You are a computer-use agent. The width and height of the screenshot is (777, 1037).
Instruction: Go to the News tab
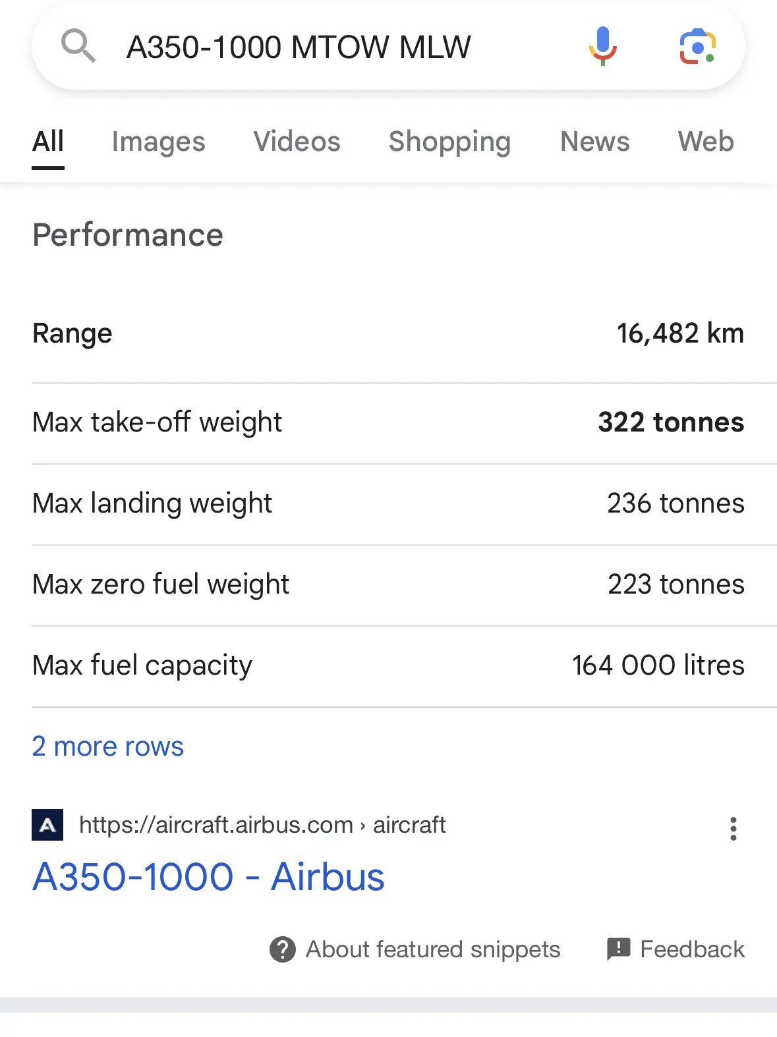click(595, 142)
